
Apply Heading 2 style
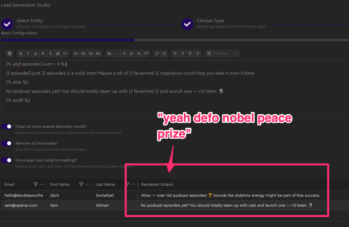tap(84, 53)
